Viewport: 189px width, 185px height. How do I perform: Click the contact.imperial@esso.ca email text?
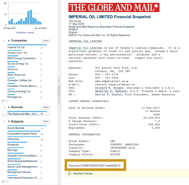point(115,85)
